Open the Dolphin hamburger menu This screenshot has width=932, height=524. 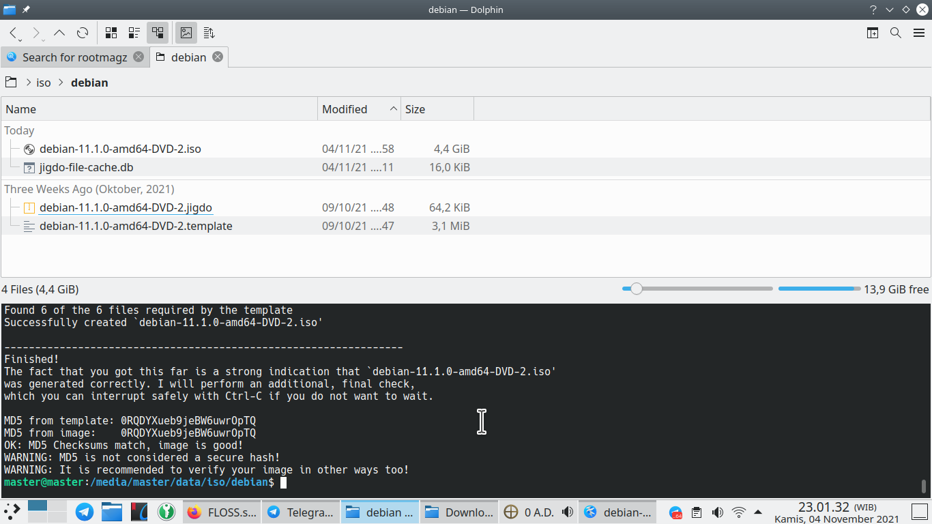pos(919,33)
